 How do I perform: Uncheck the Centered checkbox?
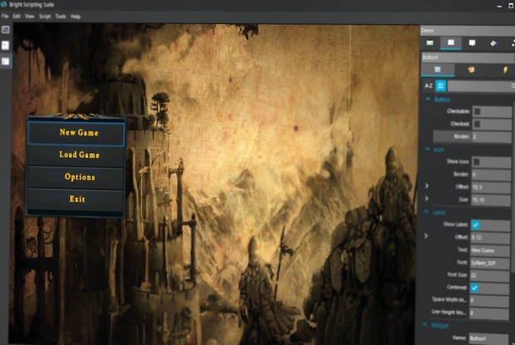(474, 288)
